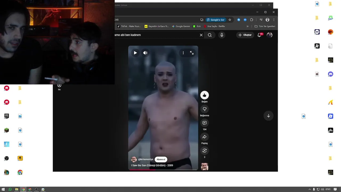Image resolution: width=341 pixels, height=192 pixels.
Task: Open File Explorer from the taskbar
Action: pos(17,189)
